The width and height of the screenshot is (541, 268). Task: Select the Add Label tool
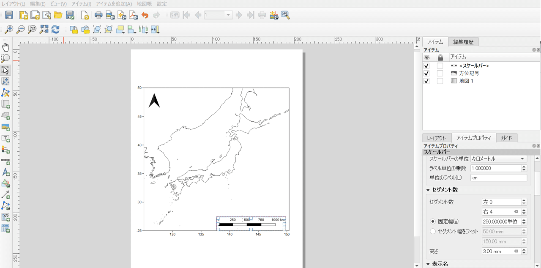pyautogui.click(x=5, y=137)
